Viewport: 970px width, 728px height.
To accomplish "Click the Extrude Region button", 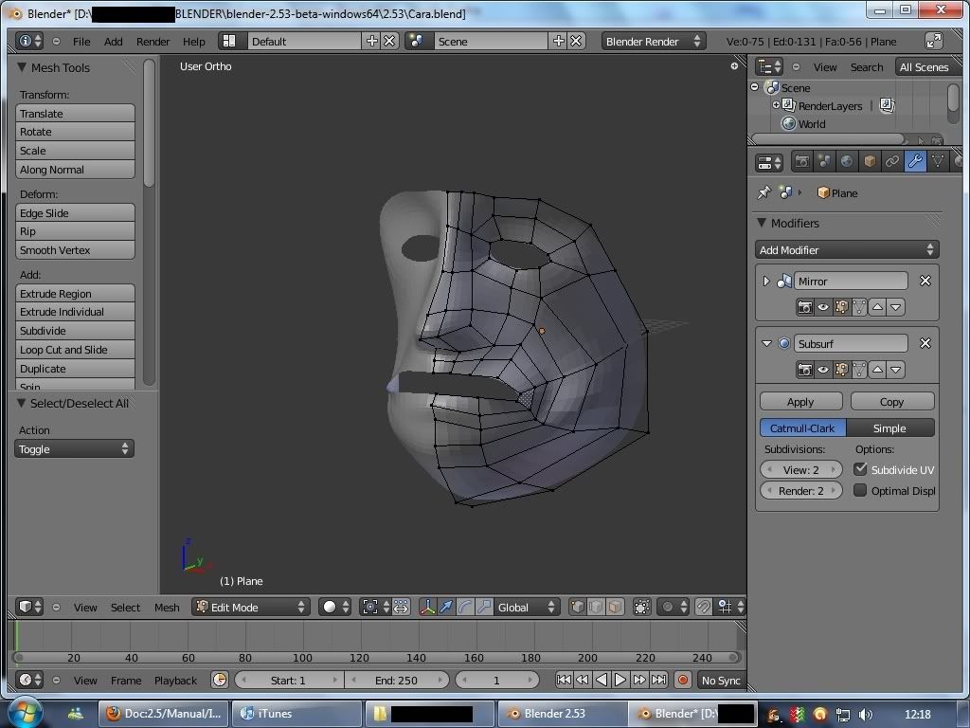I will tap(75, 293).
